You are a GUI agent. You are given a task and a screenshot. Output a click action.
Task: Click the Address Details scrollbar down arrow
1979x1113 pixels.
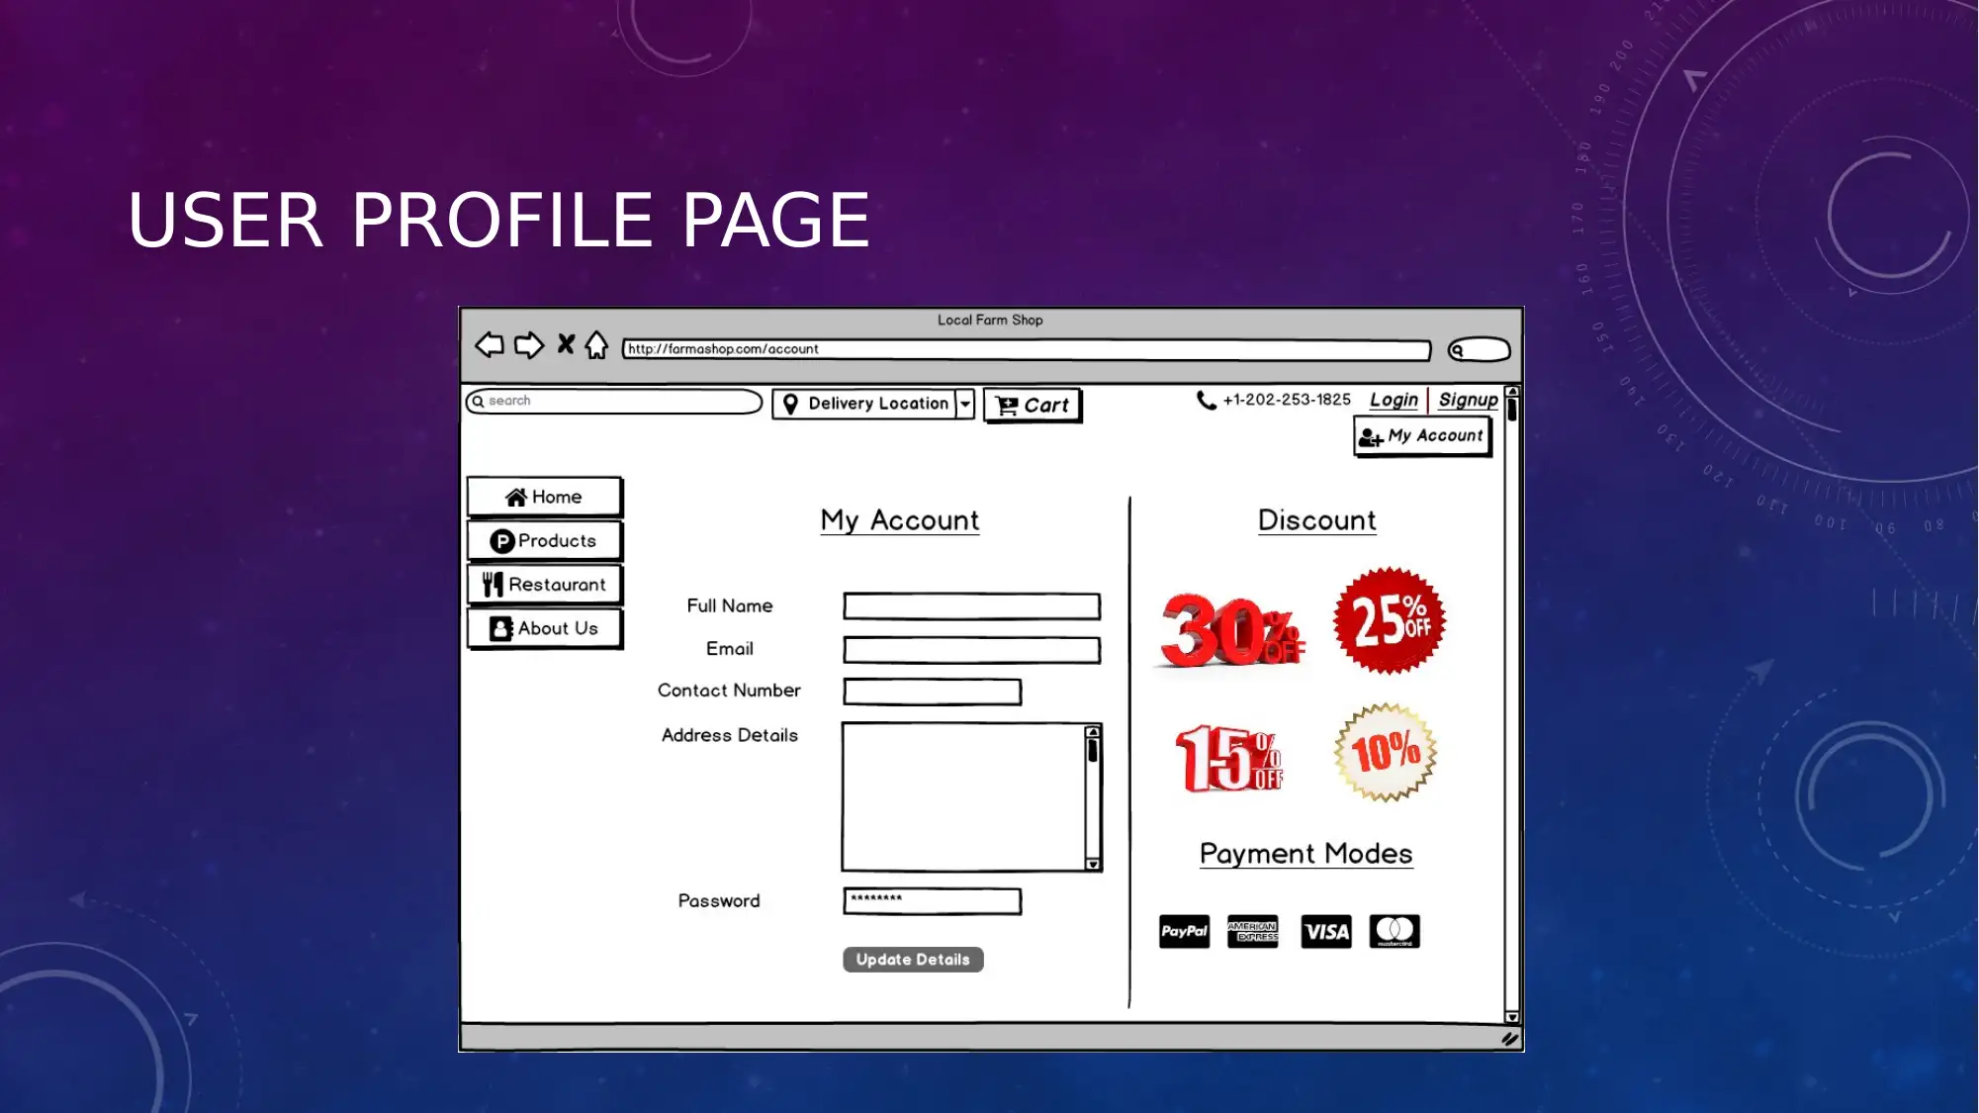pyautogui.click(x=1093, y=864)
